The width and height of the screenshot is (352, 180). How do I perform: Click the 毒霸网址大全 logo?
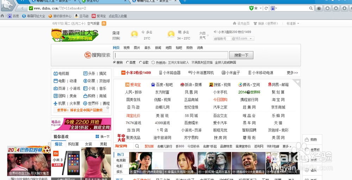[x=75, y=35]
